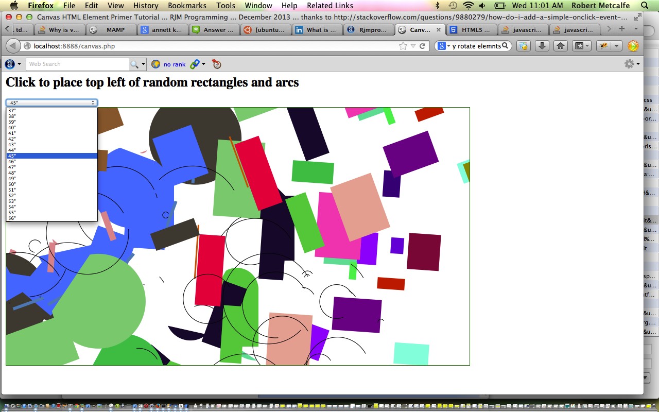Click the Home icon in the Firefox toolbar
This screenshot has height=412, width=659.
tap(560, 46)
